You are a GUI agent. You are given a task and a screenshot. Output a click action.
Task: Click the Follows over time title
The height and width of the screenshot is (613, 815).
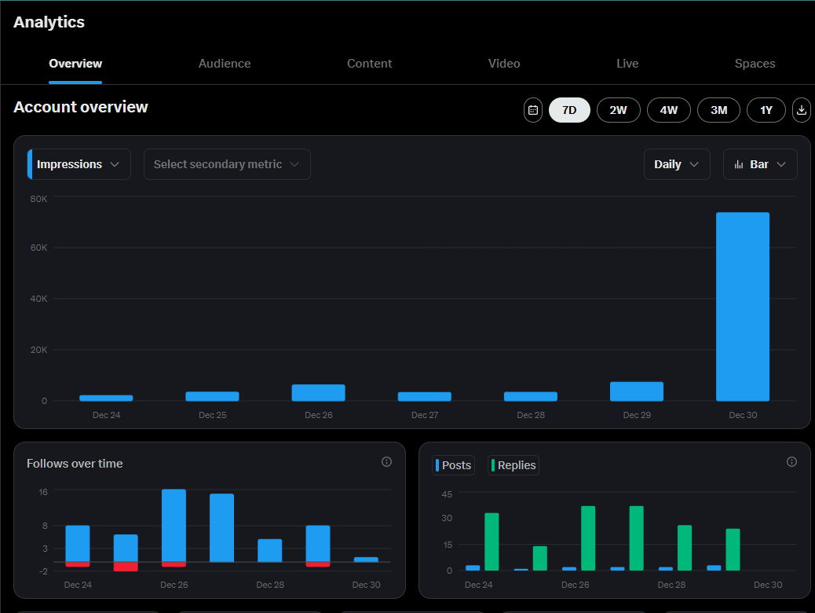click(x=75, y=464)
